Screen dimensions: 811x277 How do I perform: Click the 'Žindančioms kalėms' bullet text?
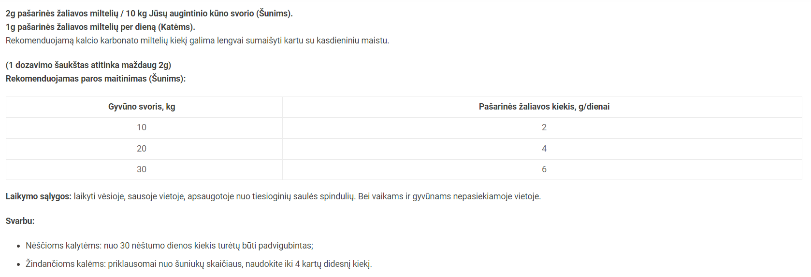[199, 264]
